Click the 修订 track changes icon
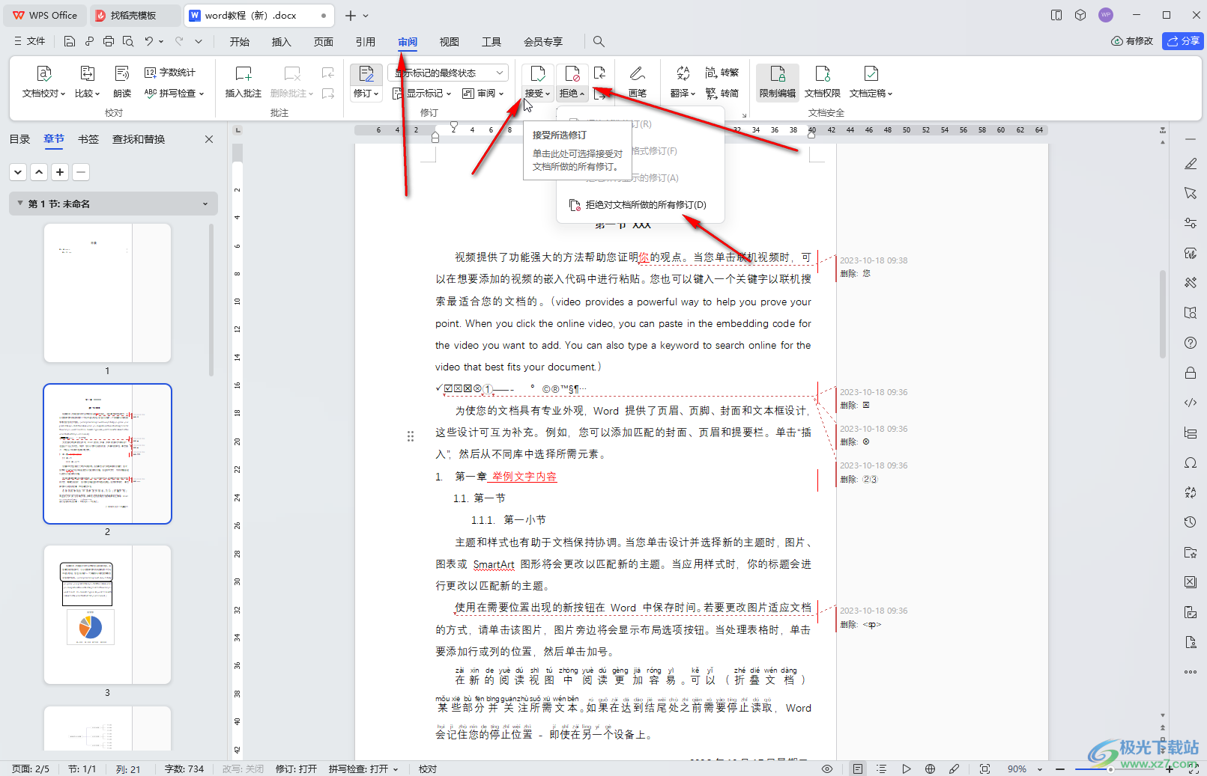 coord(366,74)
